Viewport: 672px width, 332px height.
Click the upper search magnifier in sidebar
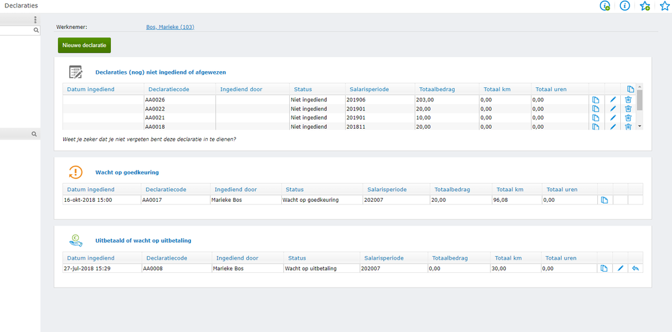36,30
